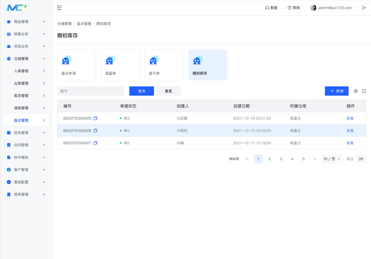
Task: Click the 创建日期 column header
Action: [241, 106]
